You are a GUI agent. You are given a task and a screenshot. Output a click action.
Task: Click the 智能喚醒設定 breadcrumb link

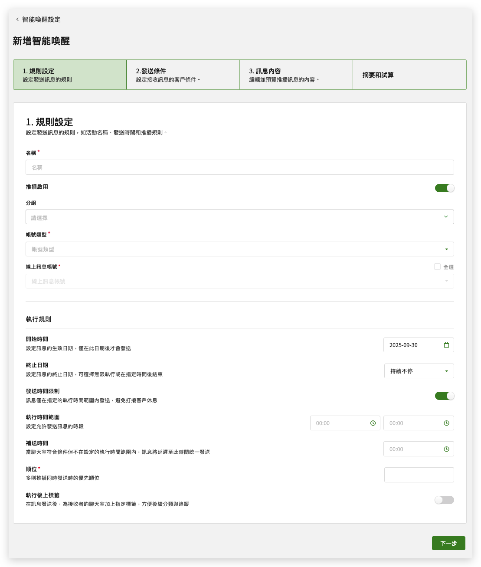(41, 20)
